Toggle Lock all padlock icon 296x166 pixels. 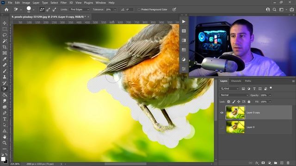click(249, 101)
